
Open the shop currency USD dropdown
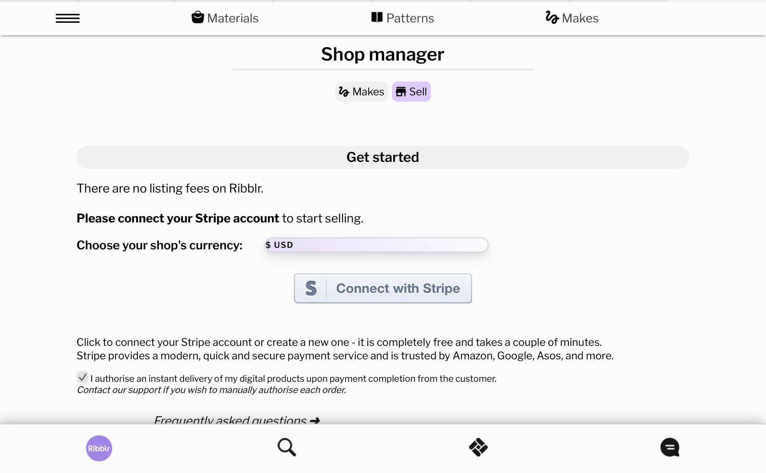[376, 245]
